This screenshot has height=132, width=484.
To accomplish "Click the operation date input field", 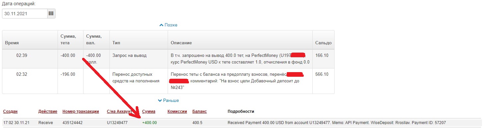I will [25, 14].
